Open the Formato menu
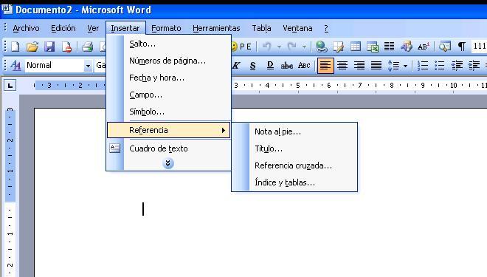Viewport: 487px width, 277px height. tap(166, 28)
